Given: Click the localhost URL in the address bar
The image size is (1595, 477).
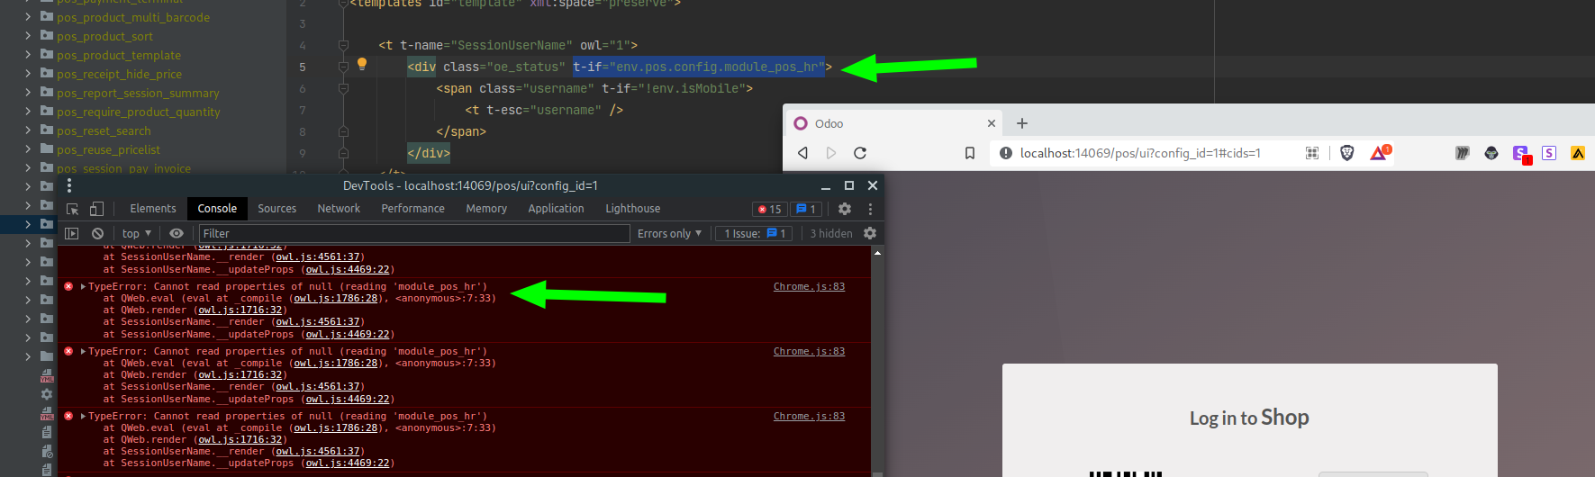Looking at the screenshot, I should click(1140, 153).
